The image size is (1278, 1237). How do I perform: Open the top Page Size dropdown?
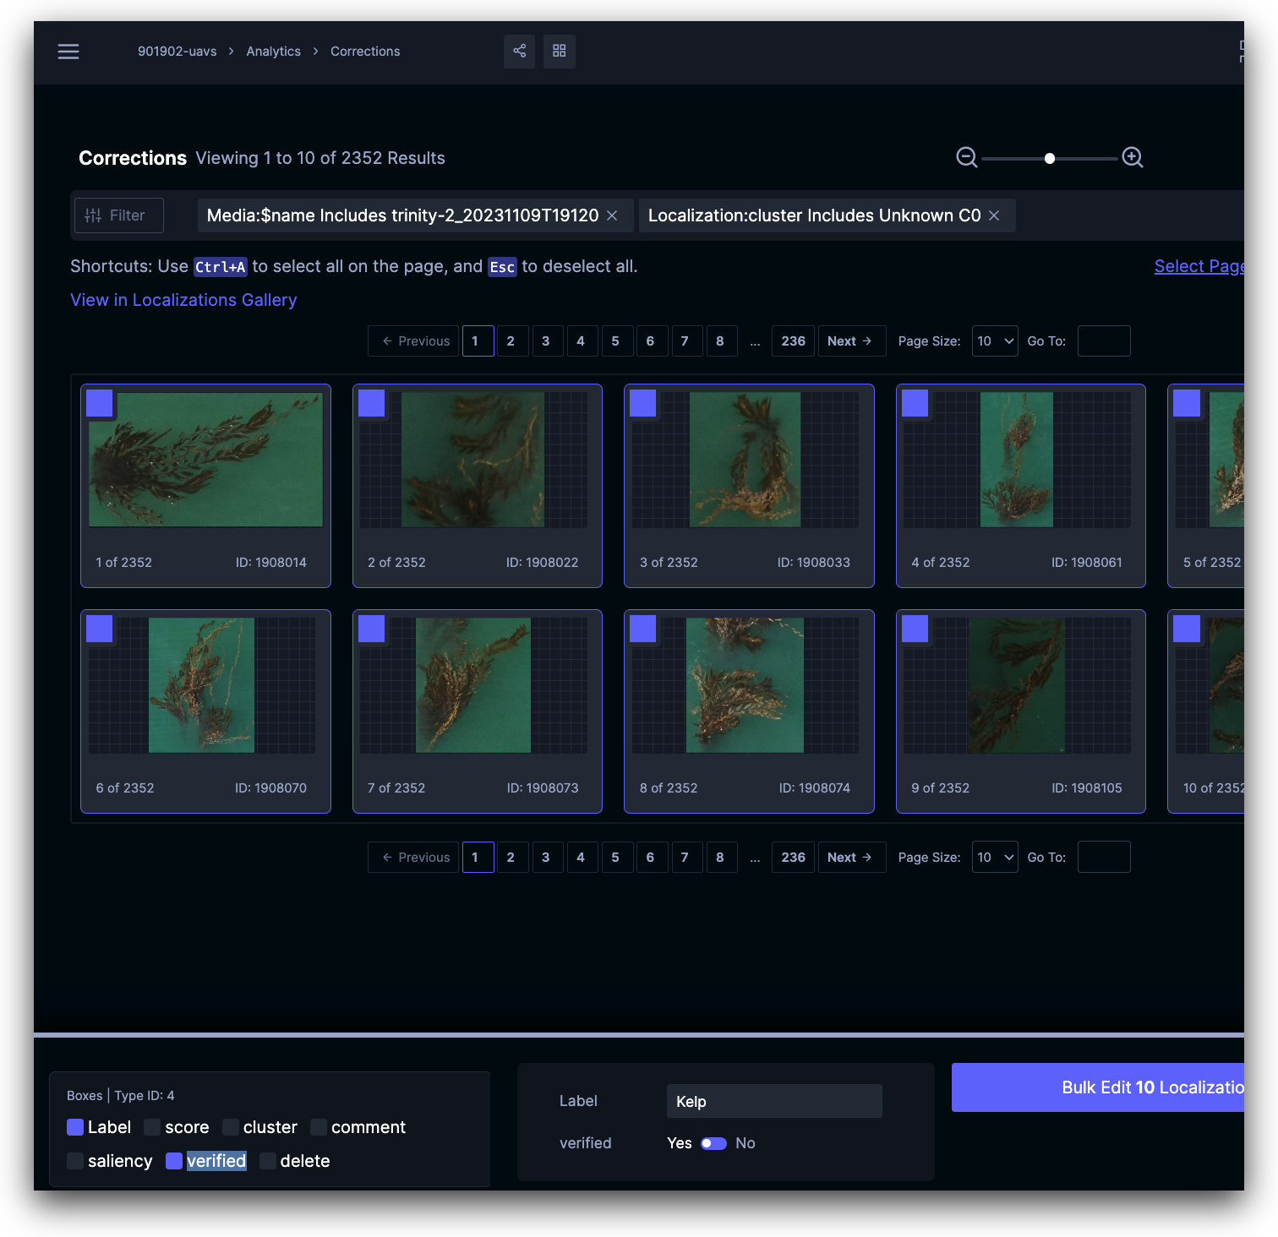point(994,341)
